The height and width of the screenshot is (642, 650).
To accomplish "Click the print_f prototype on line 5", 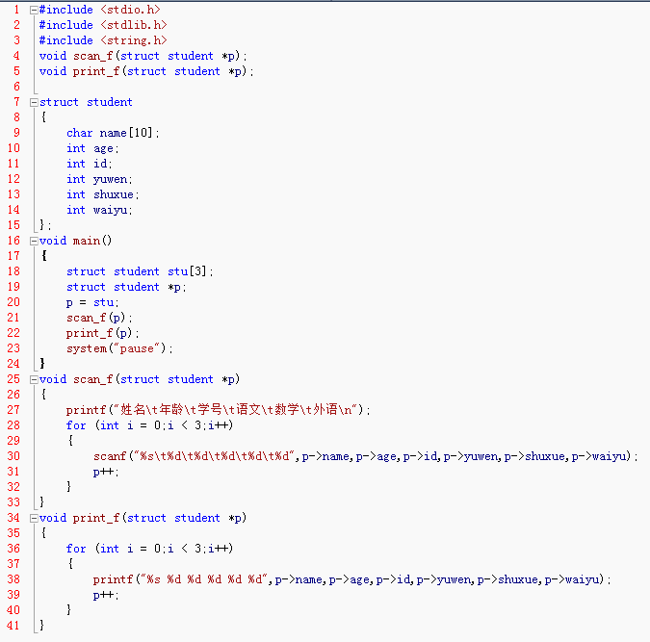I will (x=146, y=71).
